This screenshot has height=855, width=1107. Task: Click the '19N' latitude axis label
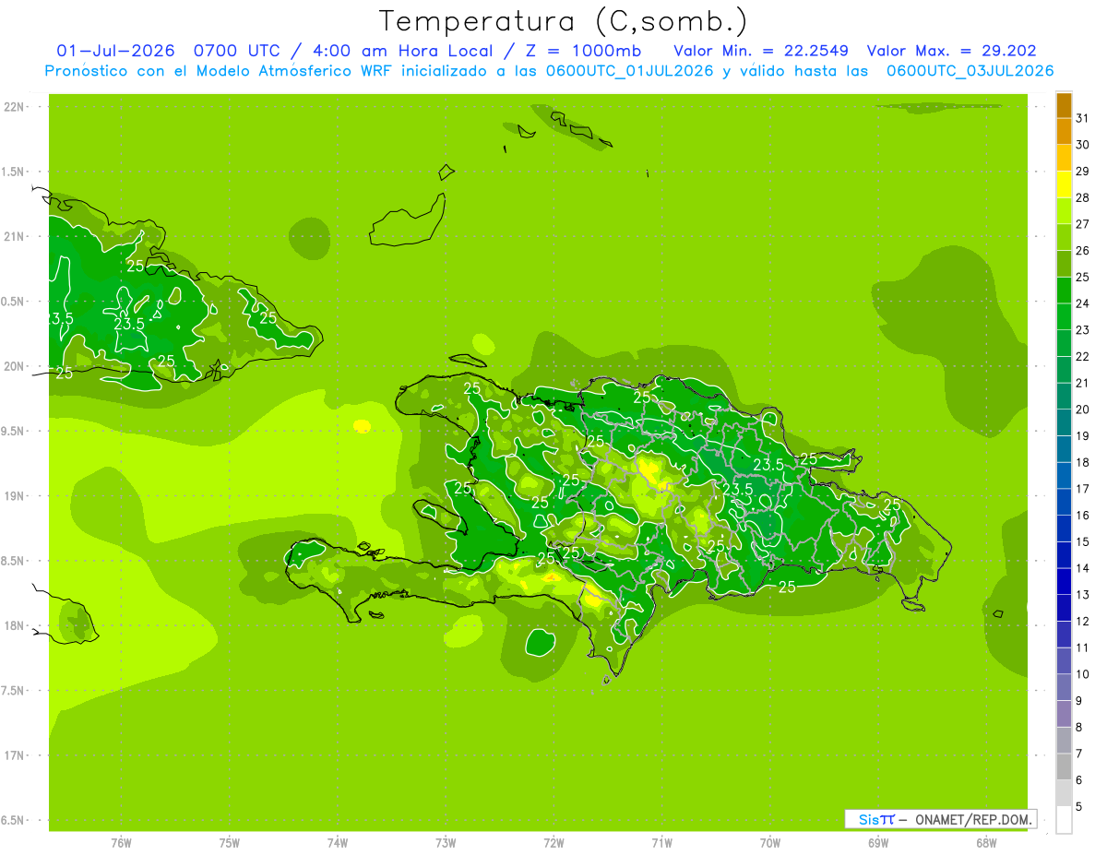coord(15,496)
